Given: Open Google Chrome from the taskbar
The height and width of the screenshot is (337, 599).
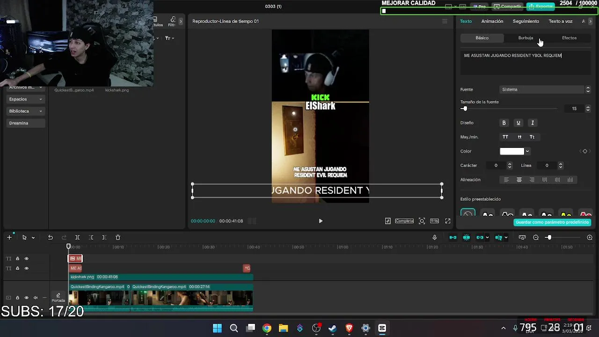Looking at the screenshot, I should pos(267,328).
